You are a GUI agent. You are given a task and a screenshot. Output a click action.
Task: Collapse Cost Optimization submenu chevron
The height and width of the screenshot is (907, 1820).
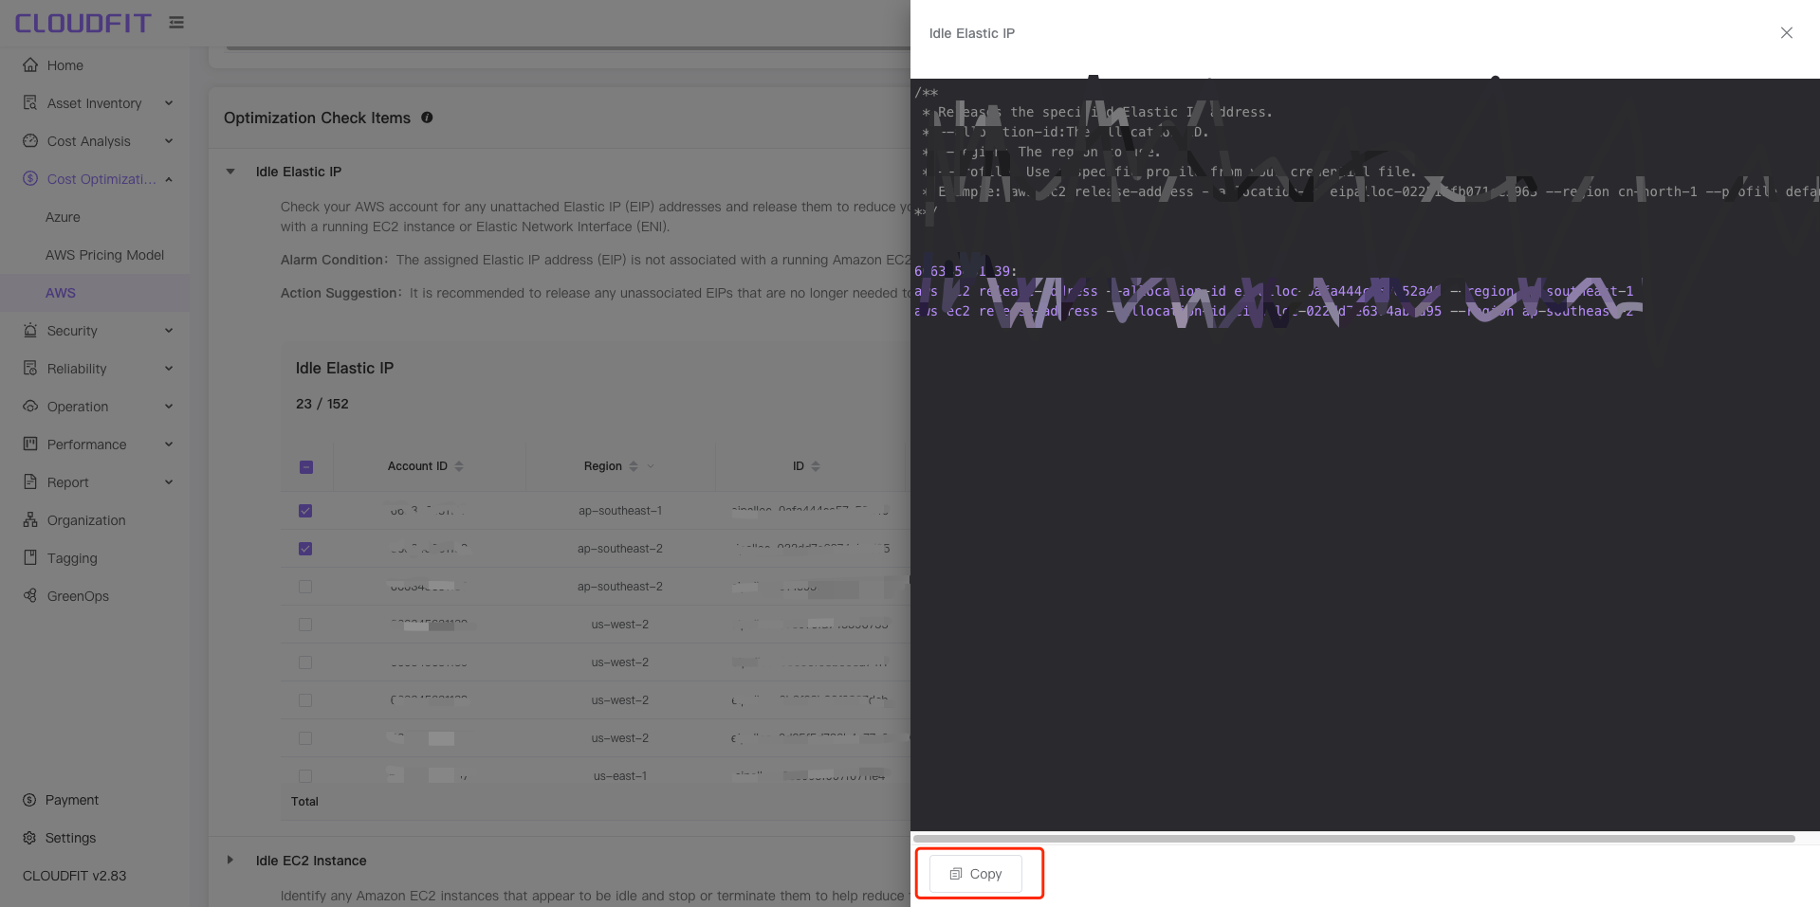click(169, 178)
